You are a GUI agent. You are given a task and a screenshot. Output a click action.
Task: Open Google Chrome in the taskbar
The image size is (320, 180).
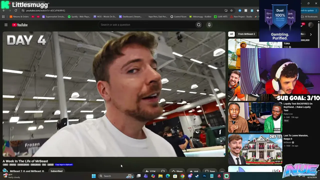tap(182, 176)
